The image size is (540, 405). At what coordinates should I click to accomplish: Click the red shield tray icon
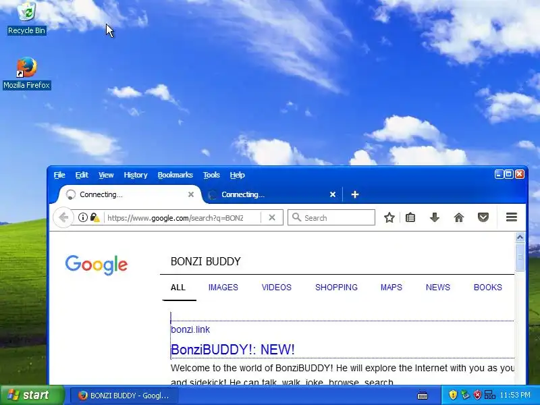tap(477, 395)
